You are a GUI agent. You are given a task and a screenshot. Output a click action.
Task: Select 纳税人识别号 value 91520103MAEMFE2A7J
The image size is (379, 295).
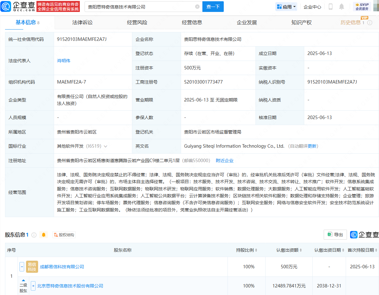click(x=332, y=82)
